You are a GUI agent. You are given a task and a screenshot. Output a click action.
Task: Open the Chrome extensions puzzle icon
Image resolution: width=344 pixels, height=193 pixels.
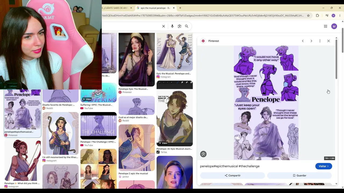[317, 16]
